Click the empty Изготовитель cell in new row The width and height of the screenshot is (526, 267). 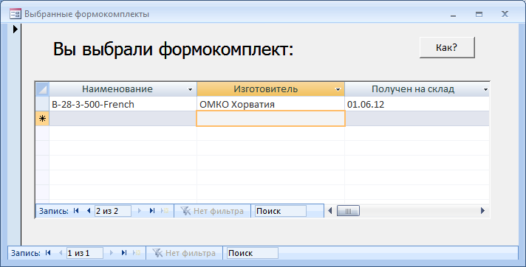coord(270,119)
